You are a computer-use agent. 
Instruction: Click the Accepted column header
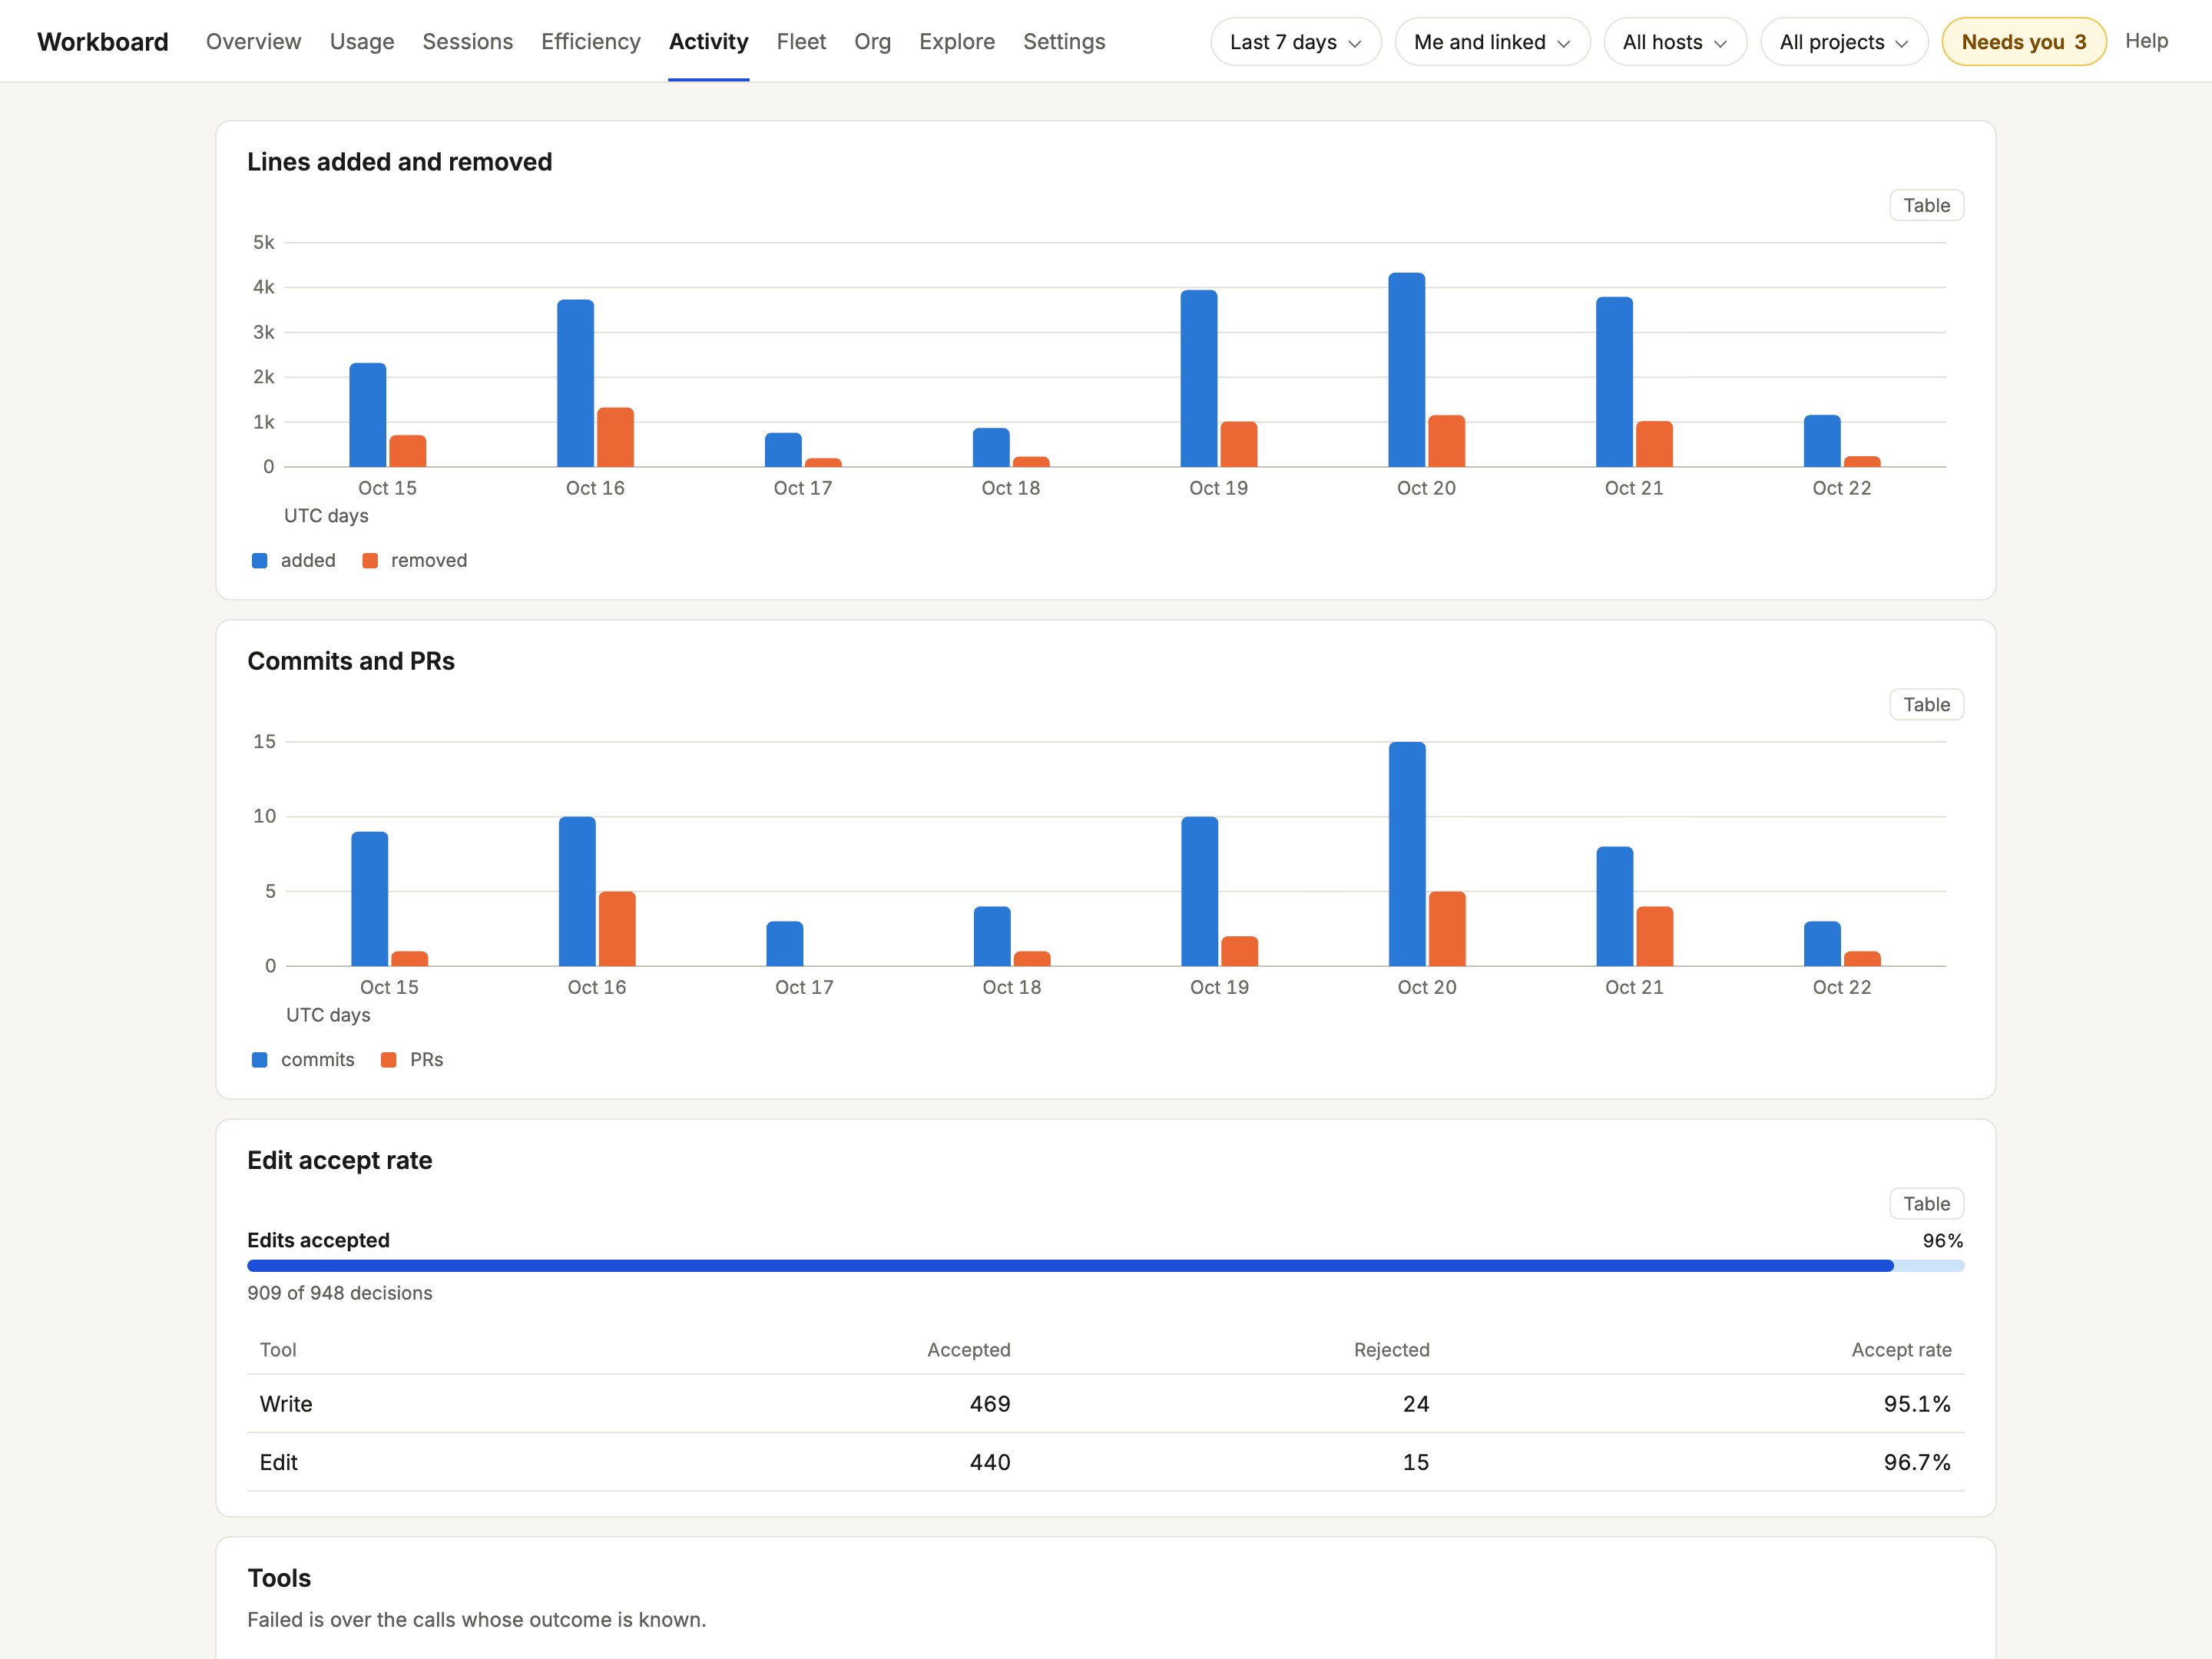click(x=968, y=1350)
